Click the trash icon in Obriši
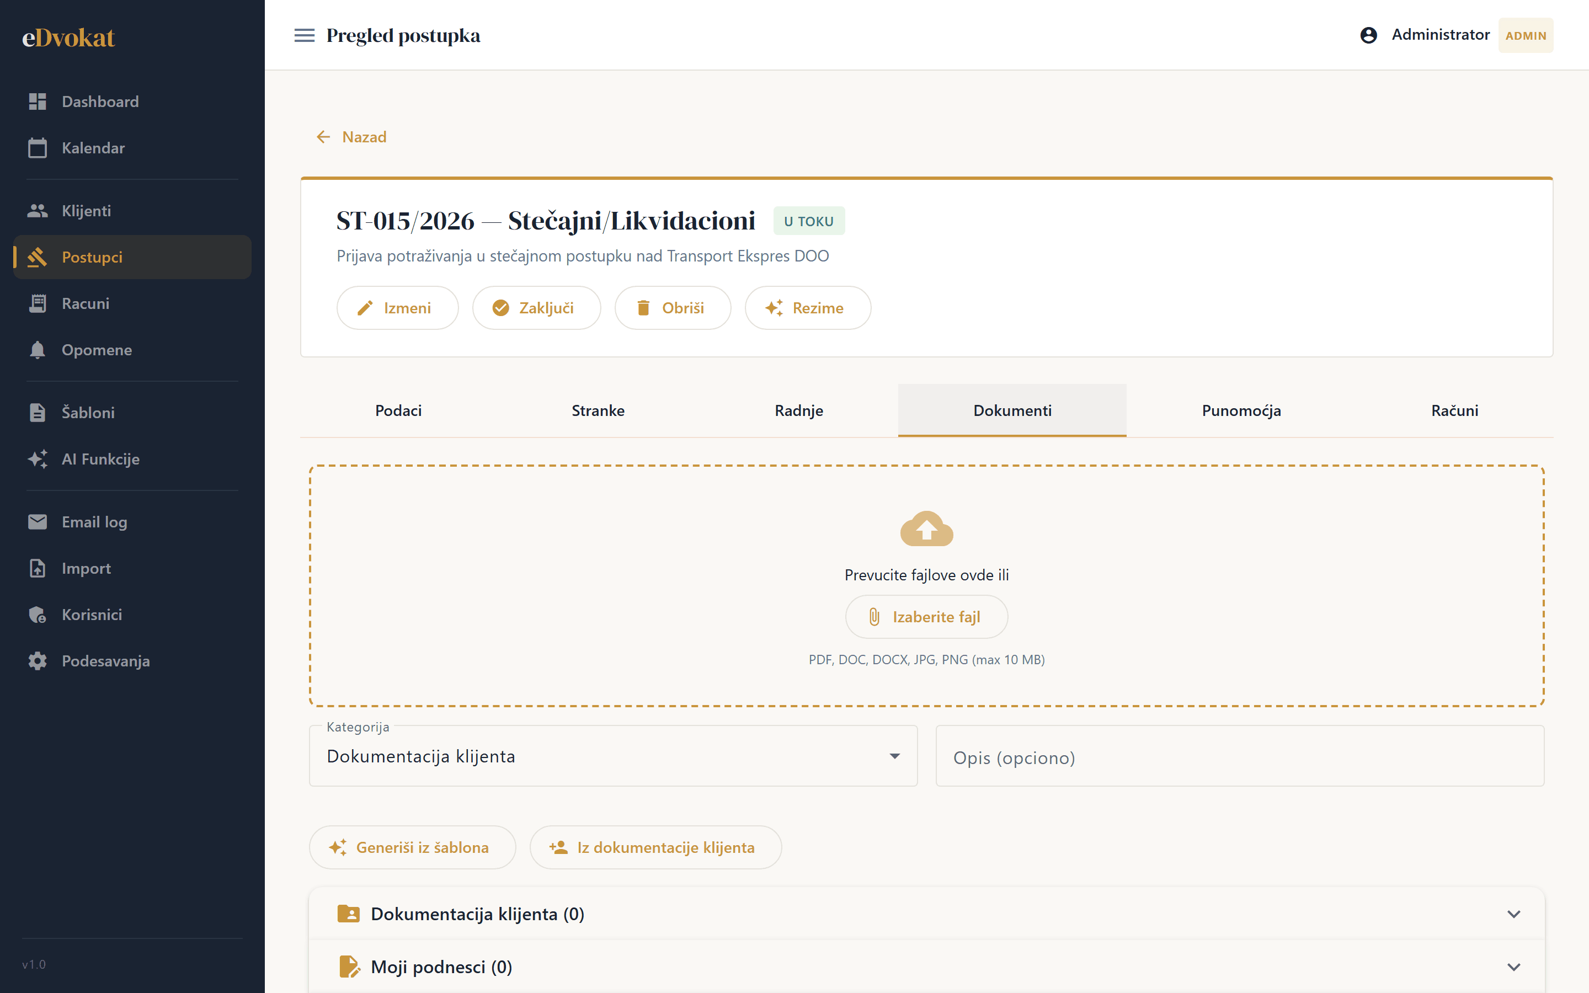The image size is (1589, 993). coord(643,308)
